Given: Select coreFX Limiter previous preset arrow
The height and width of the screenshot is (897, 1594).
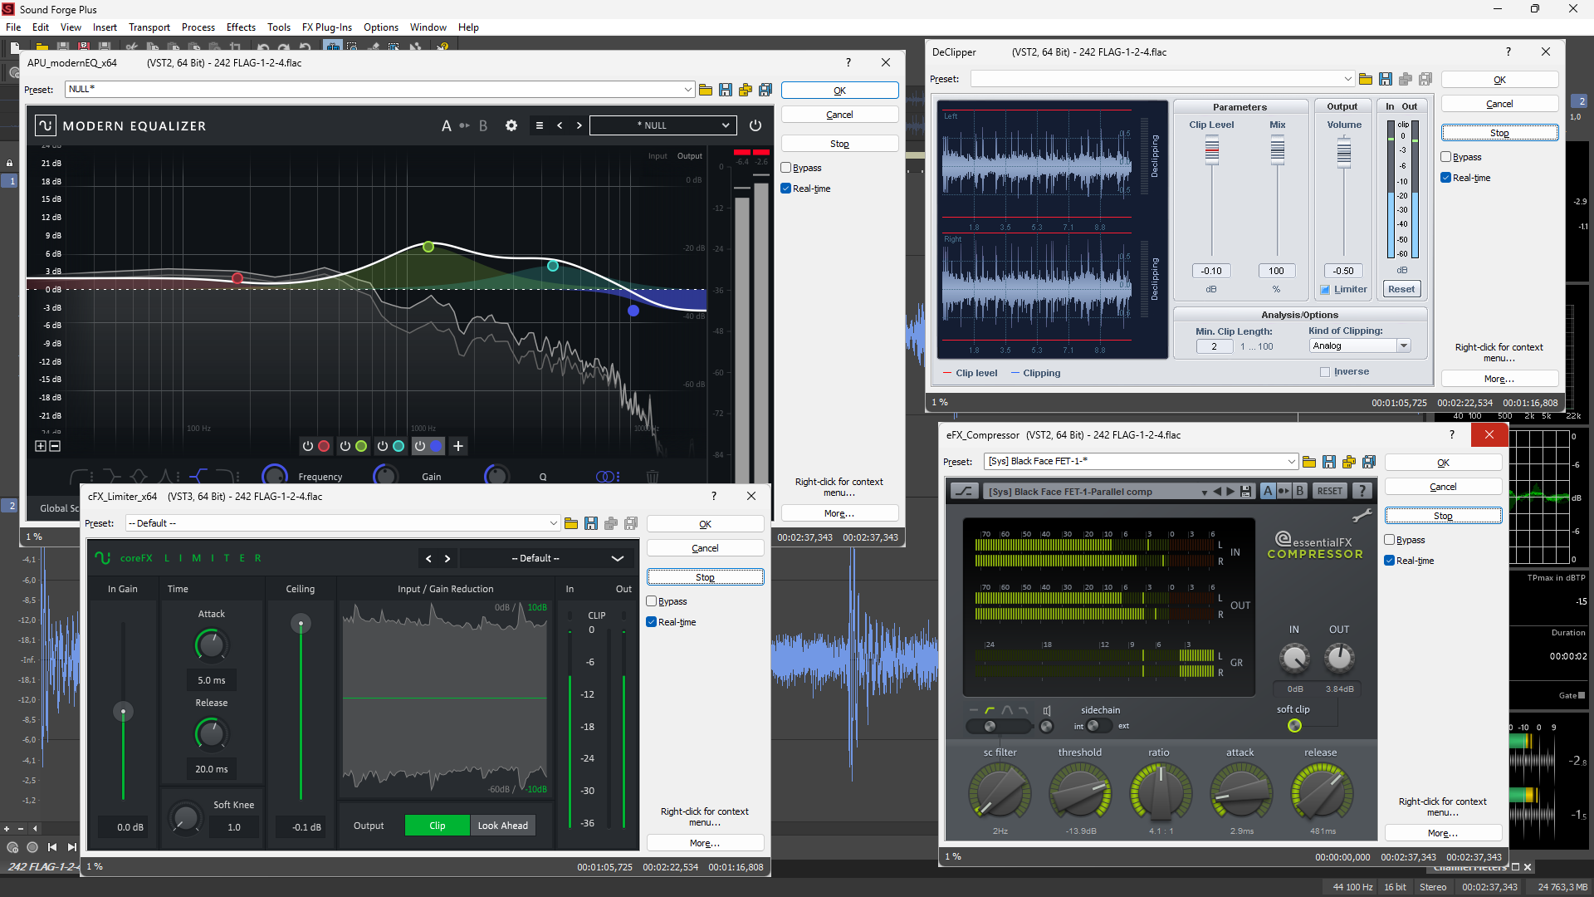Looking at the screenshot, I should 428,558.
